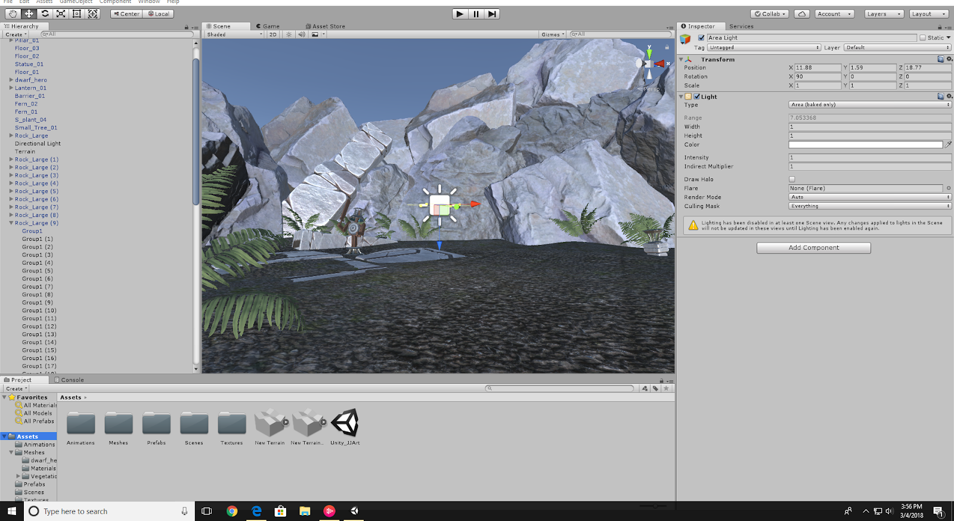This screenshot has width=954, height=521.
Task: Click the Step frame button
Action: [x=491, y=14]
